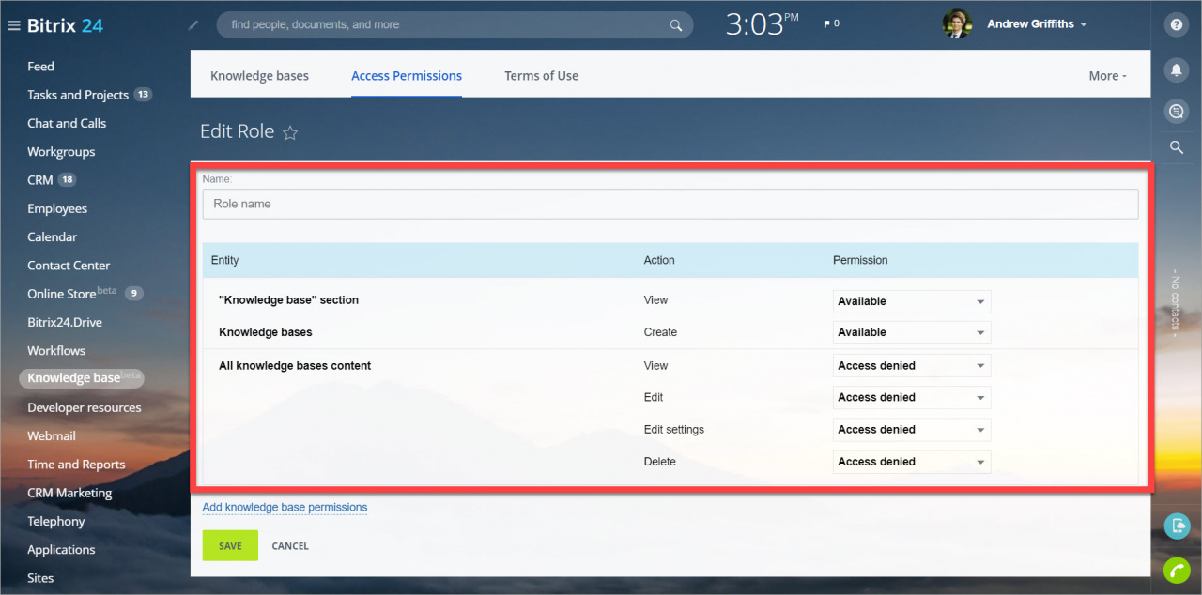The image size is (1202, 595).
Task: Open notifications bell icon
Action: pos(1176,69)
